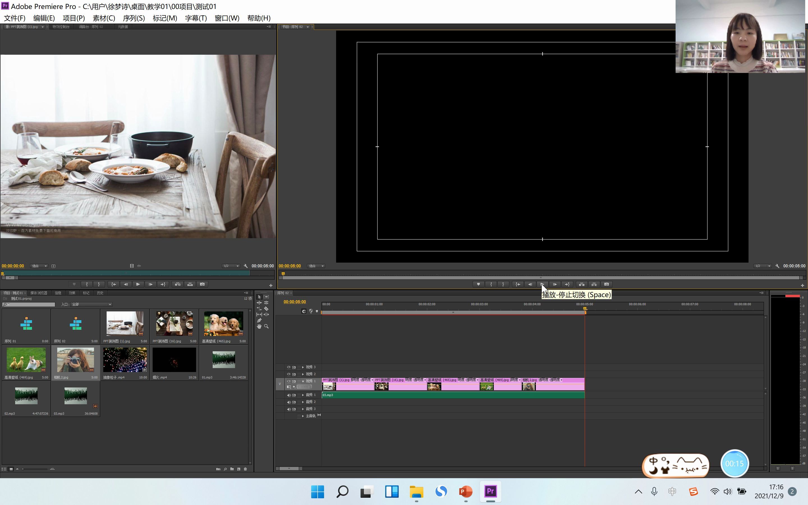Image resolution: width=808 pixels, height=505 pixels.
Task: Select the Razor tool
Action: [x=267, y=309]
